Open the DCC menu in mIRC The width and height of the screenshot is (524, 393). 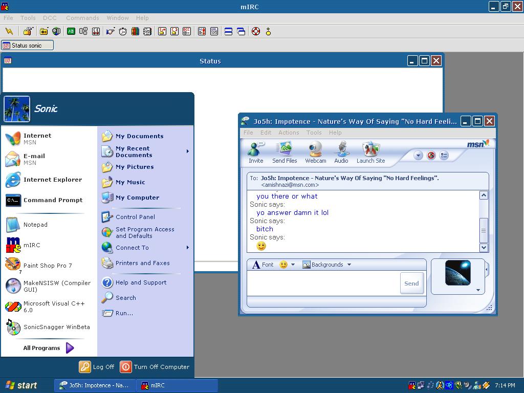(50, 18)
